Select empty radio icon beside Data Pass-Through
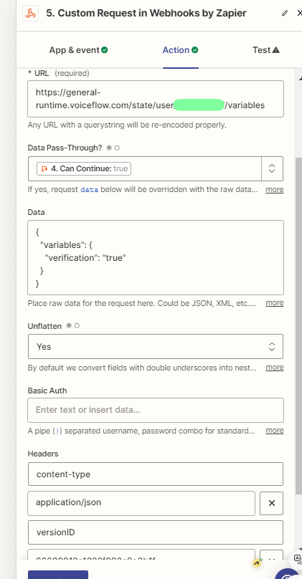Viewport: 302px width, 579px height. [x=117, y=148]
